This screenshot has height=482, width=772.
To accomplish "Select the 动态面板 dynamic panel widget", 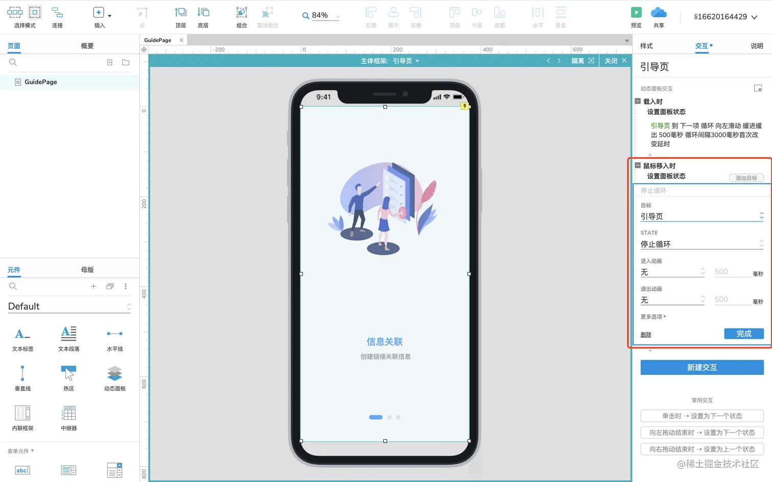I will coord(114,378).
